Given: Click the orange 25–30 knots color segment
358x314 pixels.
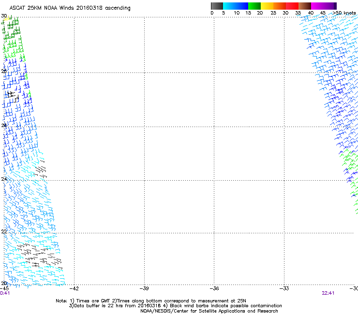Looking at the screenshot, I should pyautogui.click(x=280, y=6).
